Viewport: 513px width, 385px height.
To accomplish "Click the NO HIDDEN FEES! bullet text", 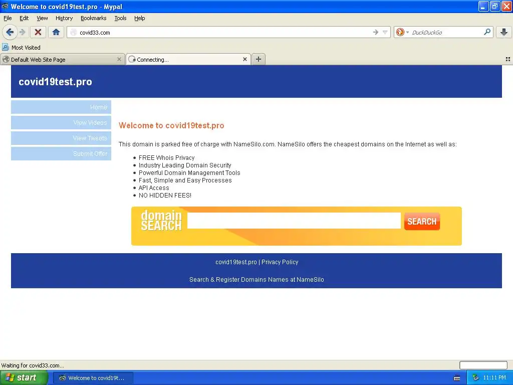I will point(165,196).
